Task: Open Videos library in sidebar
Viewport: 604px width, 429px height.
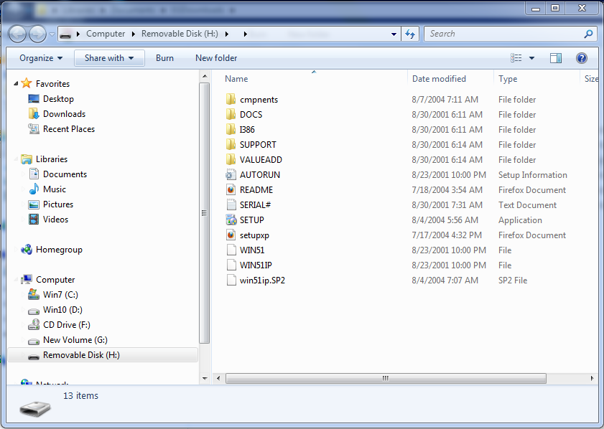Action: (x=55, y=220)
